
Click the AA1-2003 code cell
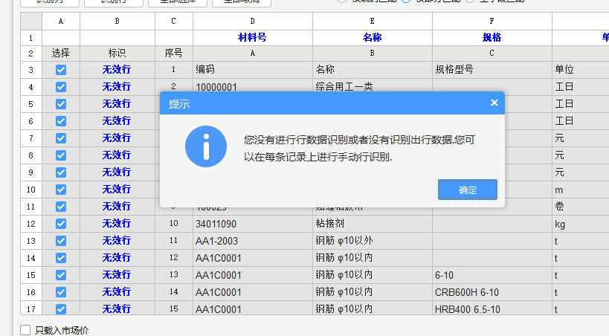point(253,241)
